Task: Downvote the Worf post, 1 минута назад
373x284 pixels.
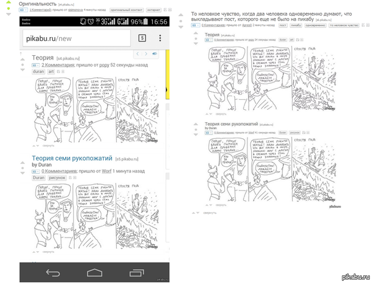Action: pos(22,173)
